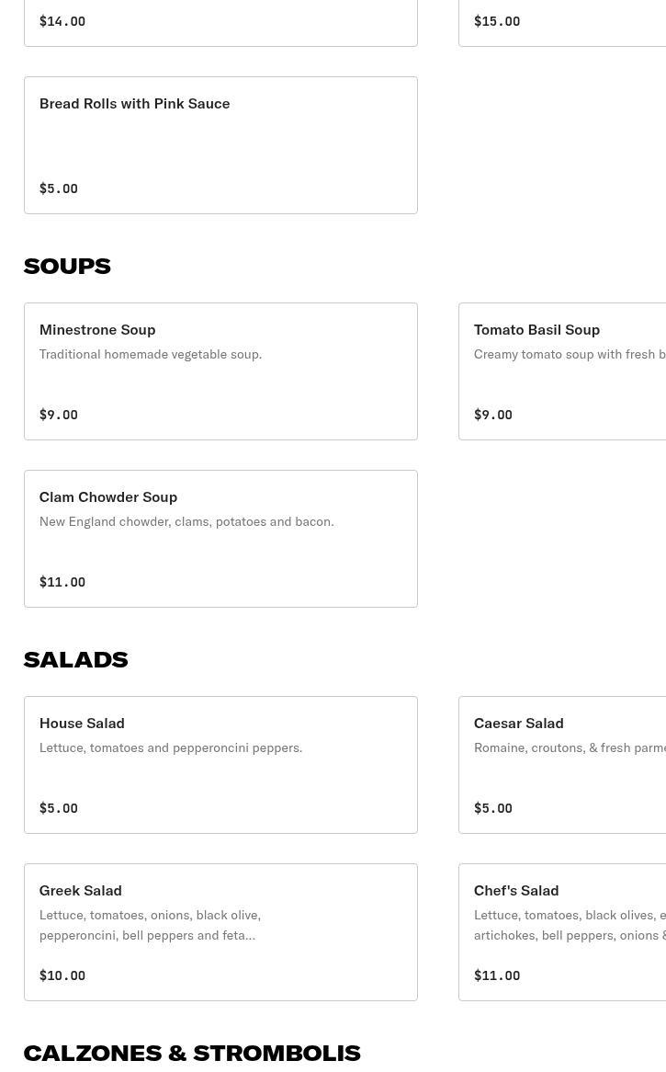Image resolution: width=666 pixels, height=1072 pixels.
Task: Click the Minestrone Soup description text
Action: (x=151, y=354)
